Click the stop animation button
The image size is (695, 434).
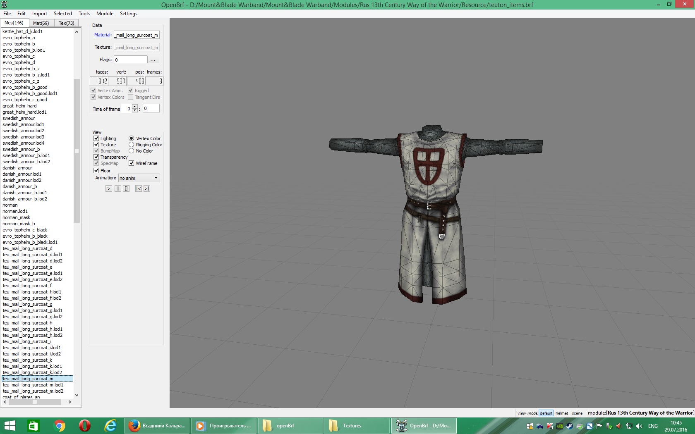point(126,188)
